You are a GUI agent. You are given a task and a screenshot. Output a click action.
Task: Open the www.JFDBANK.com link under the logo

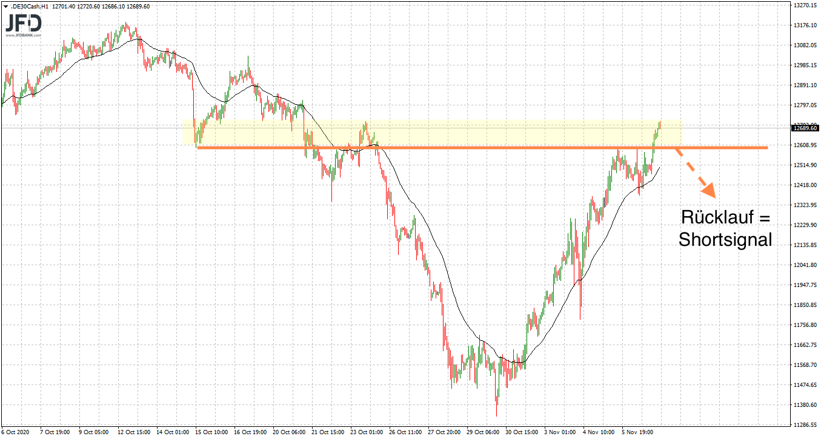click(x=24, y=36)
